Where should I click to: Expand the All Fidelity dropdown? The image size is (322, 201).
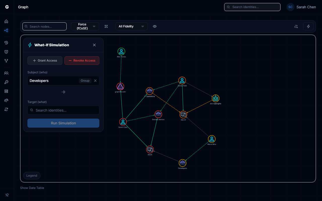131,26
